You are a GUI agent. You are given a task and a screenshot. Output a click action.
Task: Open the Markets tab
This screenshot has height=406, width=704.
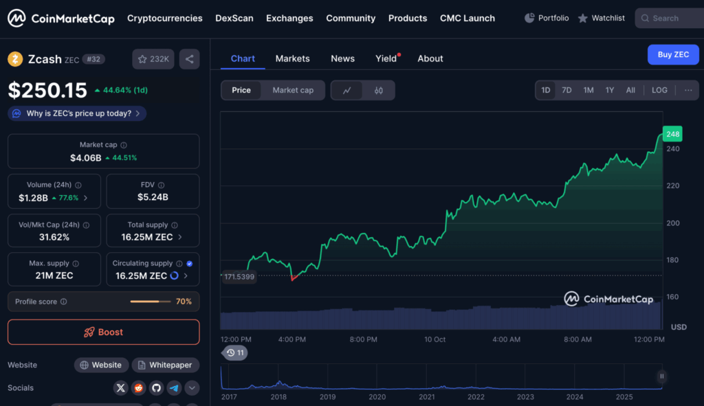click(293, 58)
